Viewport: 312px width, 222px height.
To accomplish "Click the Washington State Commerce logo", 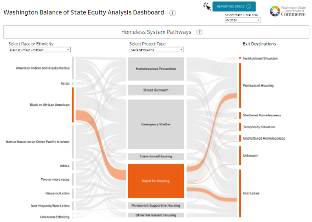I will tap(287, 12).
